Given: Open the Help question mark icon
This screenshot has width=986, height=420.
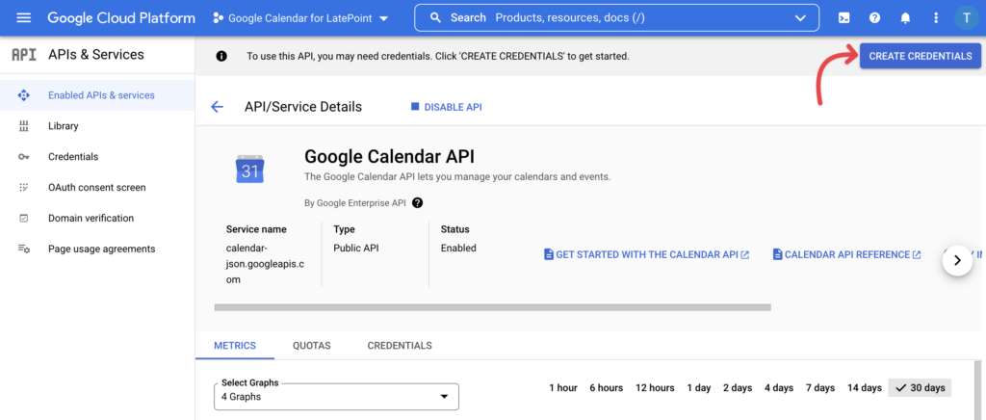Looking at the screenshot, I should click(x=874, y=18).
